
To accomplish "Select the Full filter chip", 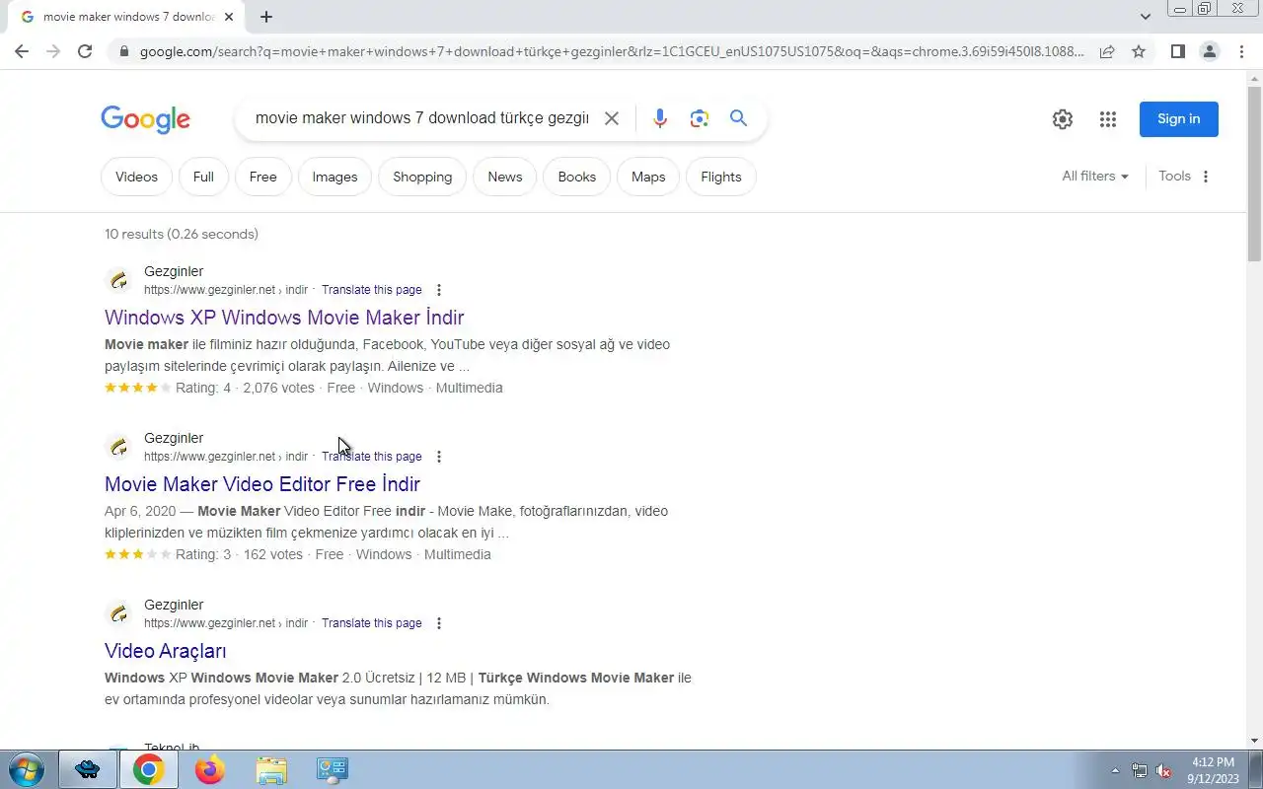I will (x=203, y=178).
